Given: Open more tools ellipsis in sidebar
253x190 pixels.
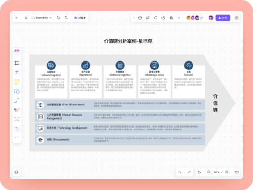Looking at the screenshot, I should pos(17,138).
